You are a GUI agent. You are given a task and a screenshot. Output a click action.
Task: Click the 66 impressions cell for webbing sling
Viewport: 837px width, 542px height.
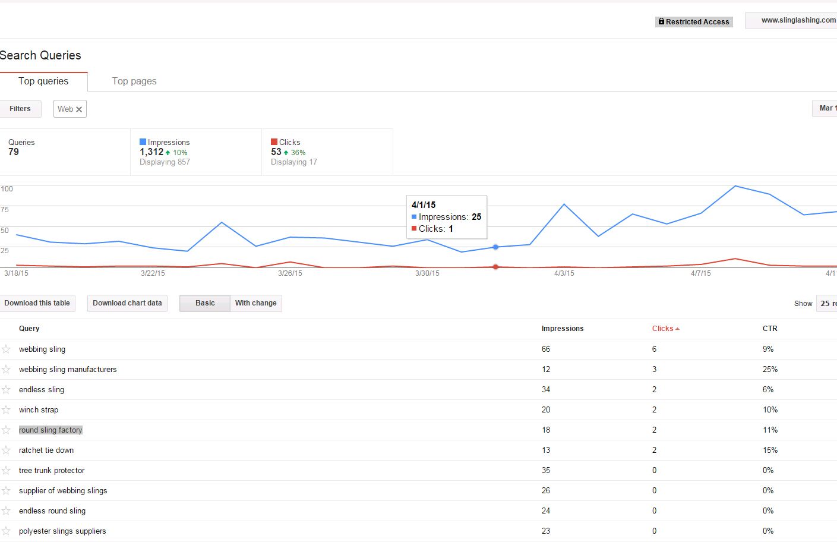(x=546, y=349)
